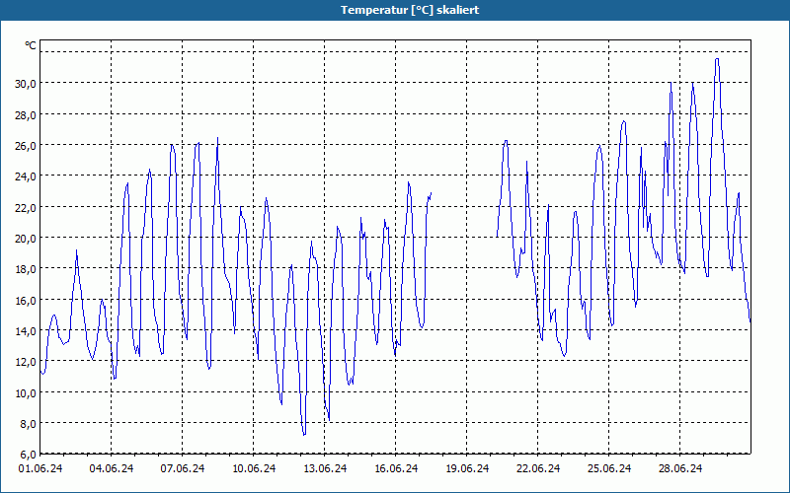This screenshot has width=790, height=493.
Task: Click the 6,0 y-axis label
Action: coord(28,455)
